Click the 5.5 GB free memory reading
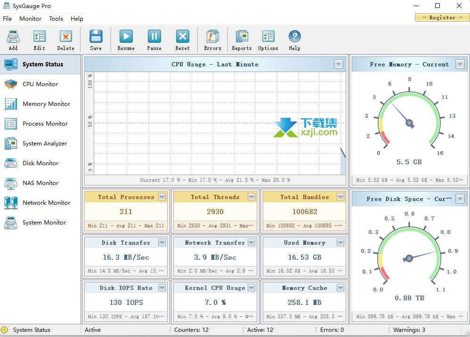Screen dimensions: 470x337 click(x=409, y=162)
